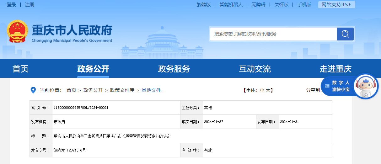Click the 发文字号 label cell
The height and width of the screenshot is (164, 381).
pyautogui.click(x=41, y=150)
